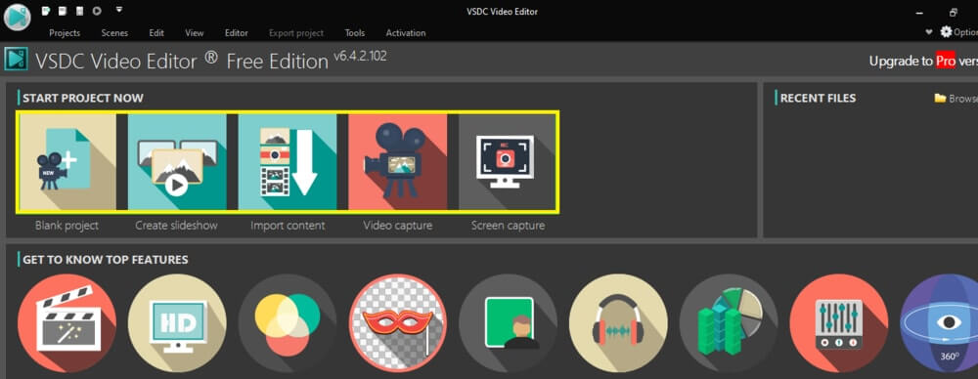Launch the Video capture tile
Image resolution: width=978 pixels, height=379 pixels.
[x=398, y=162]
